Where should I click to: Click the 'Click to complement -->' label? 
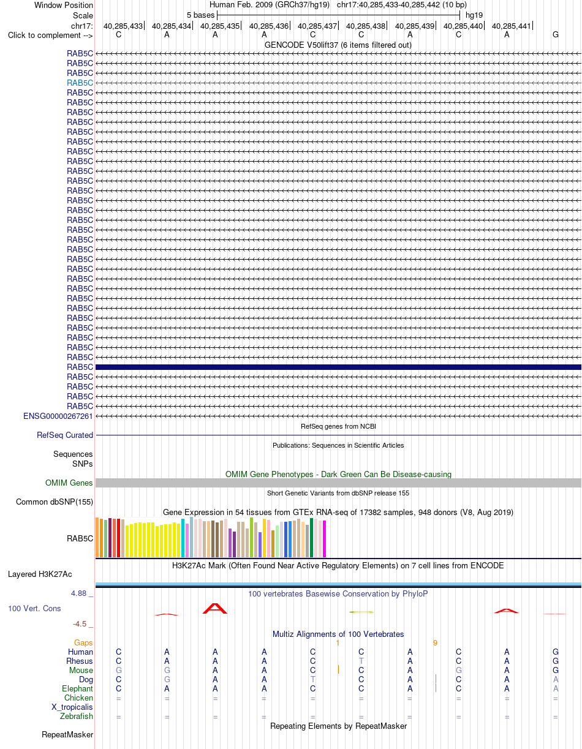point(50,36)
